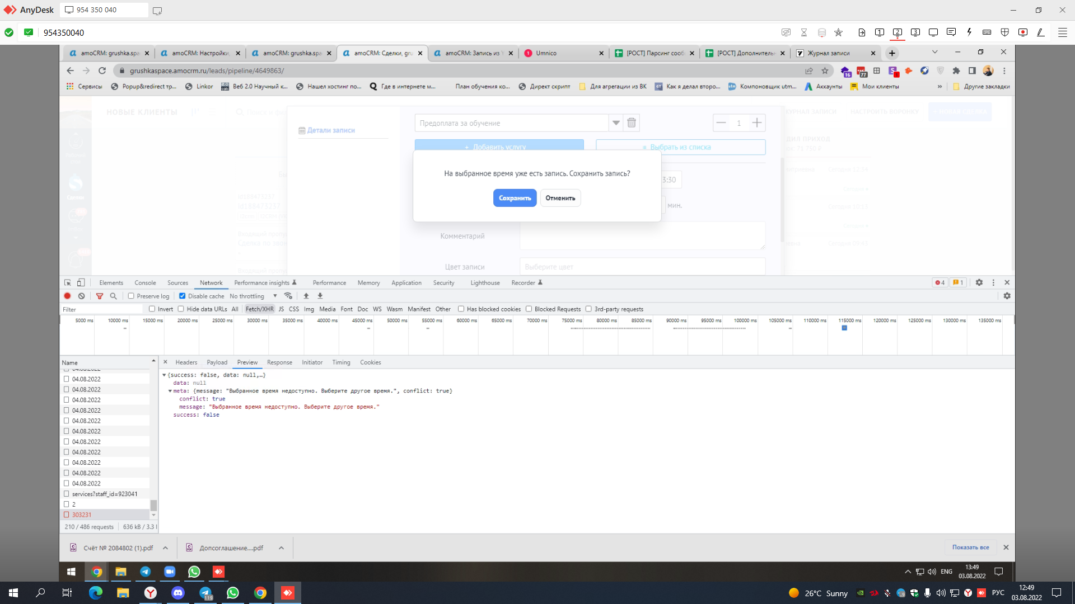Tick the Invert filter checkbox
Screen dimensions: 1075x604
152,309
